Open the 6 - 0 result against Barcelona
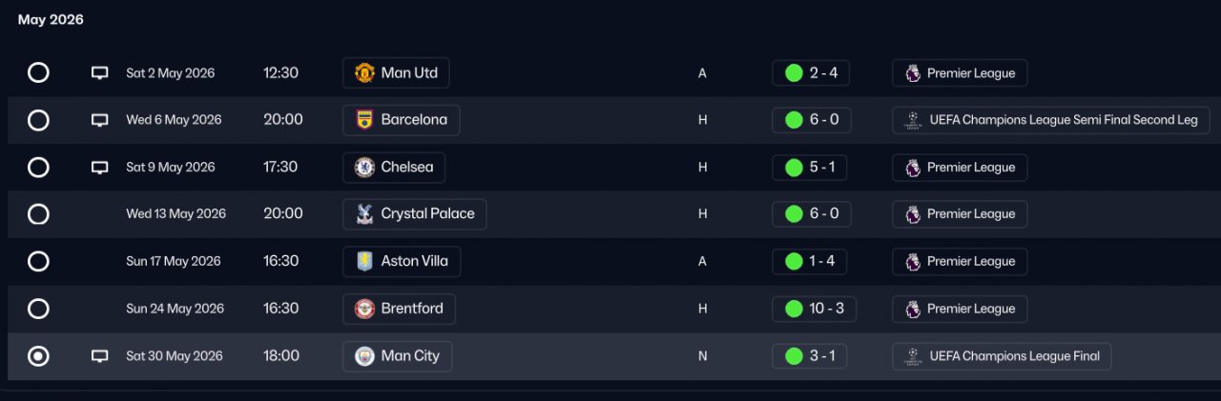 click(811, 120)
